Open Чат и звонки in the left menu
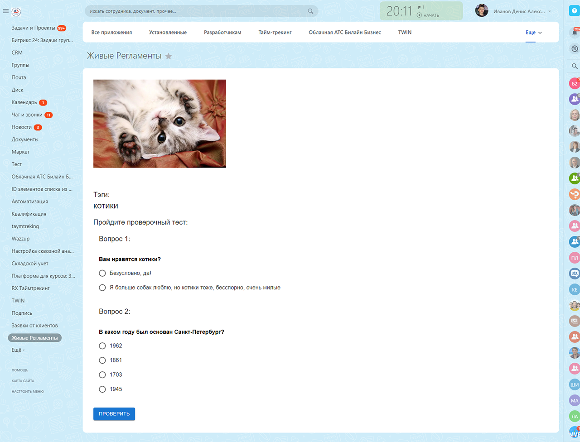This screenshot has height=442, width=580. (x=27, y=115)
